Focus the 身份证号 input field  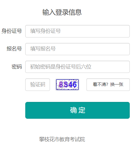pos(78,31)
